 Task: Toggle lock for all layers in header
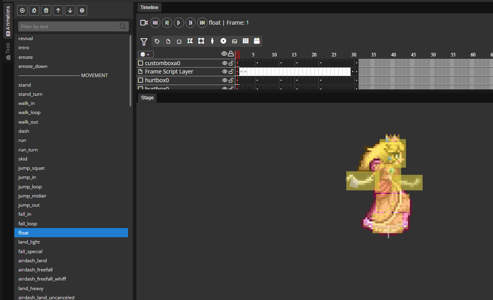pyautogui.click(x=231, y=54)
